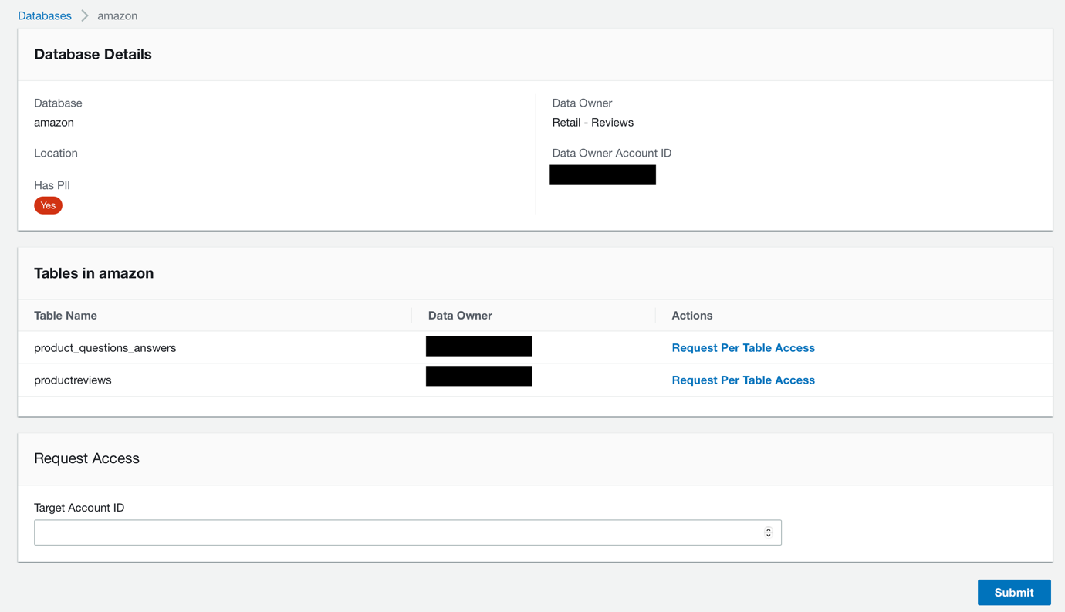Focus the Target Account ID input field

tap(407, 533)
